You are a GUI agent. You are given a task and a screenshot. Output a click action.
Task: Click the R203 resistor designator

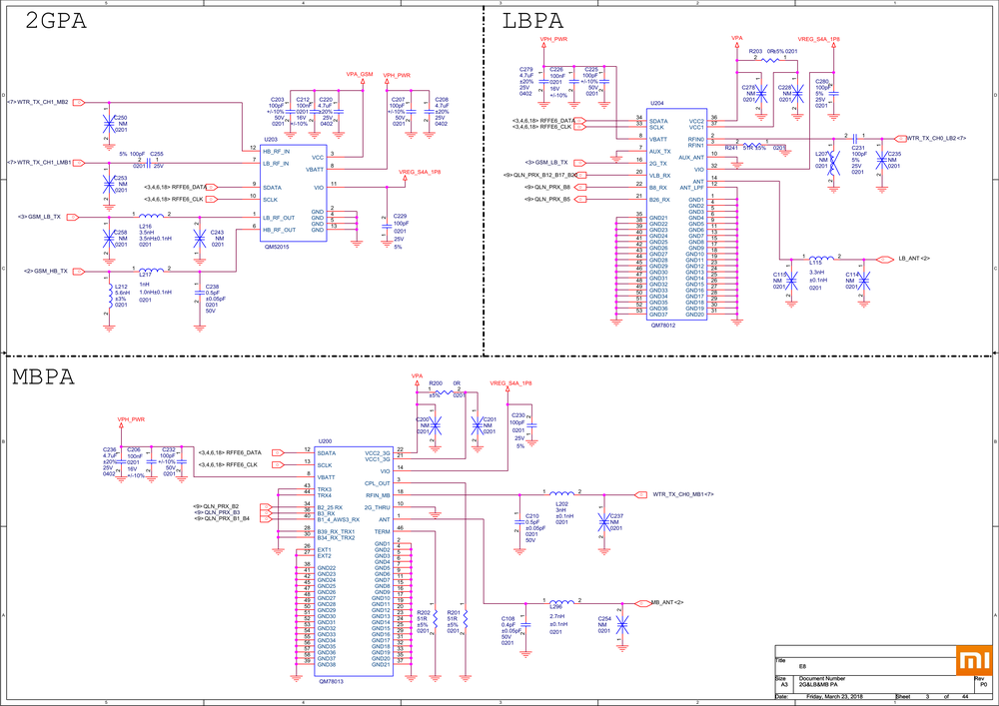pyautogui.click(x=755, y=51)
